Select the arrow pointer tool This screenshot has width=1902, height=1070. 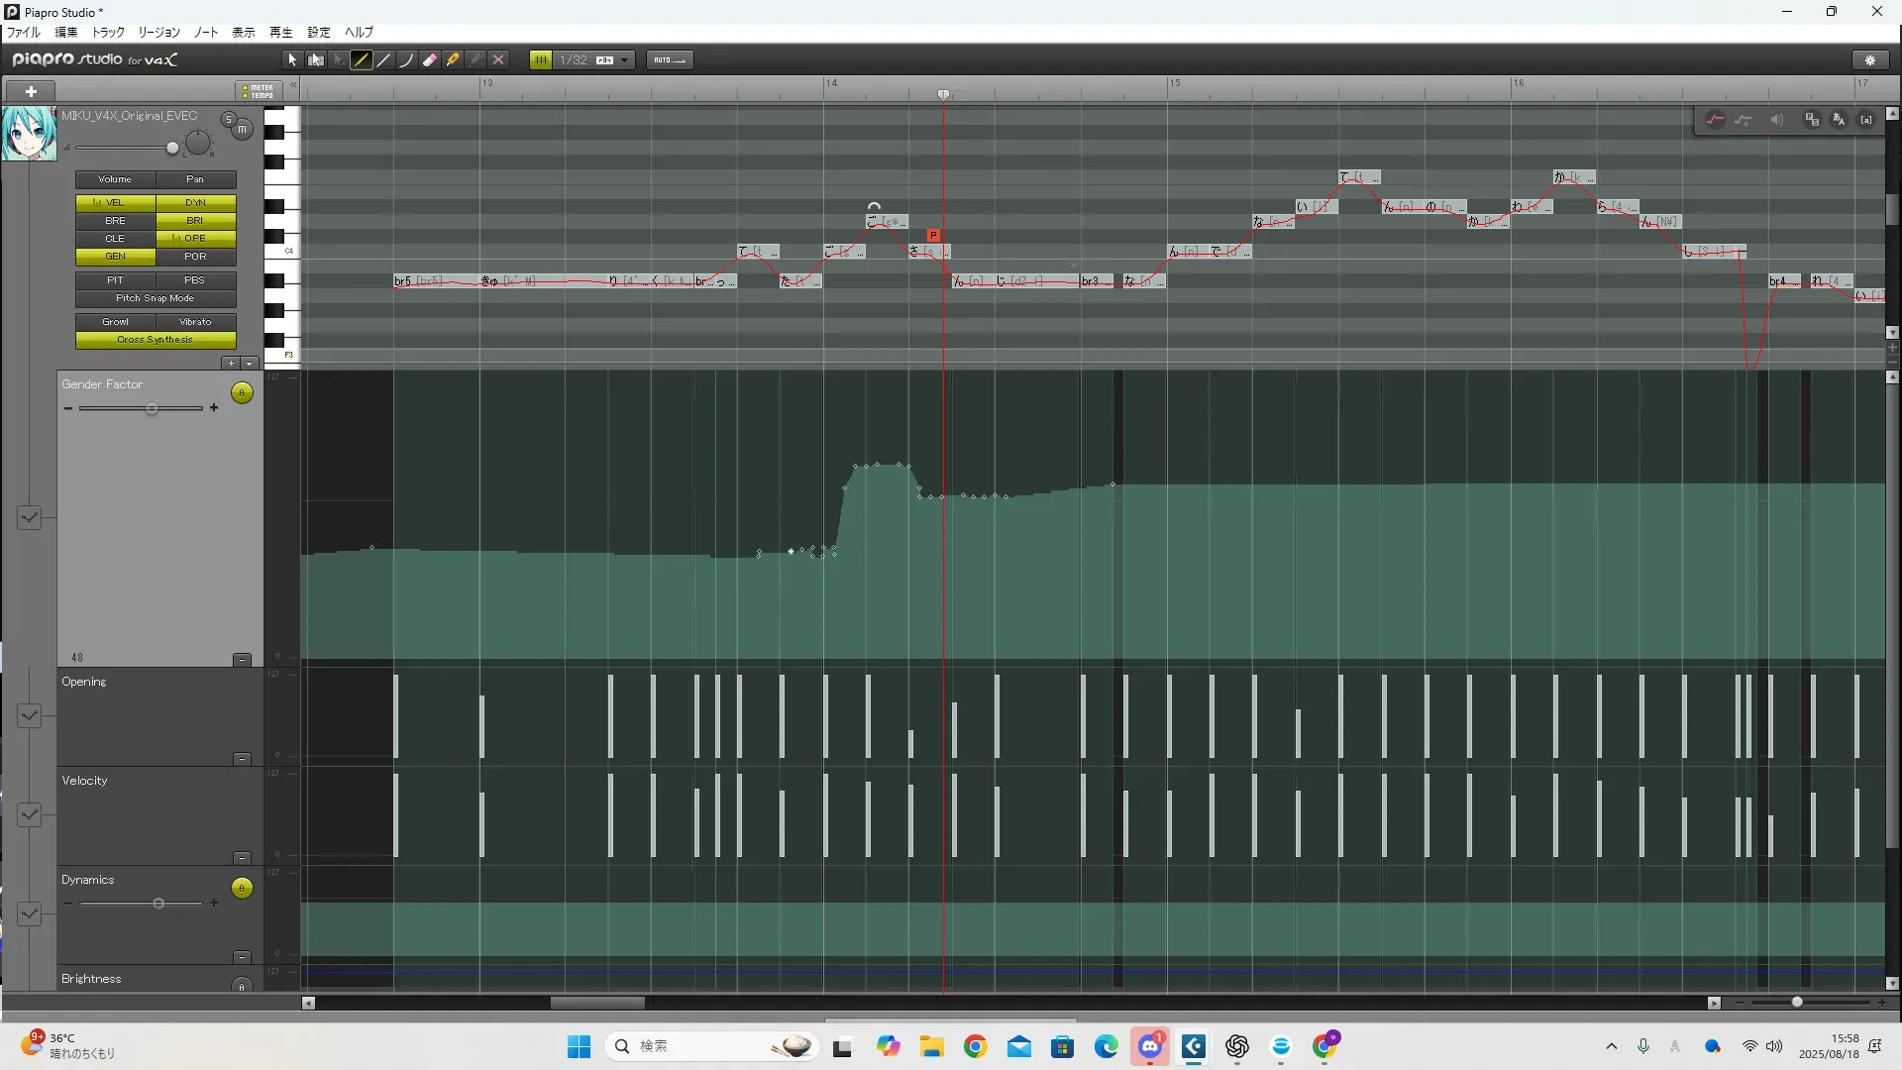pyautogui.click(x=292, y=60)
